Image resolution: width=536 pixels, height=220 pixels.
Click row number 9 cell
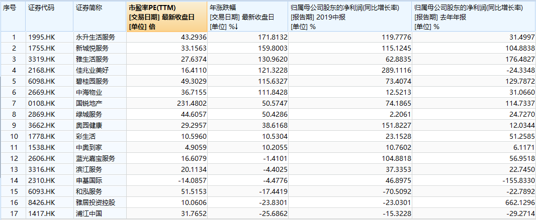tap(14, 125)
